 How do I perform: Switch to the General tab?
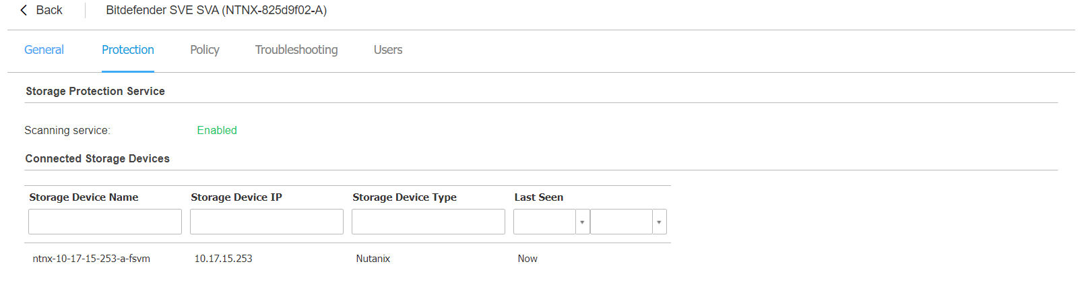click(44, 50)
